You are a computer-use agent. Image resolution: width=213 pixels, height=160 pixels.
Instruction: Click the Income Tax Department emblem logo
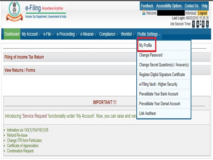(x=15, y=11)
